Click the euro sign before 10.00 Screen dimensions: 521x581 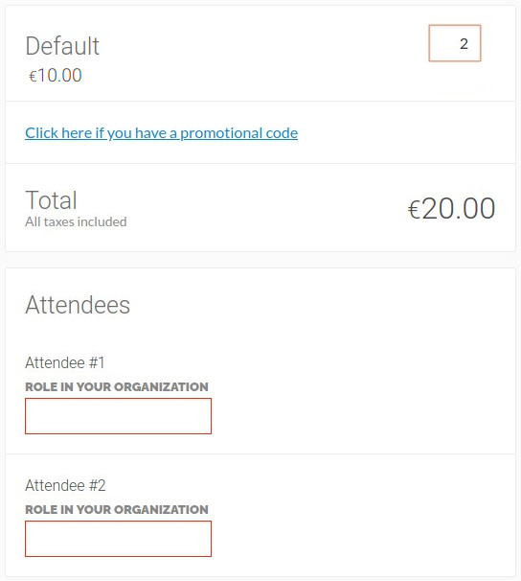33,77
